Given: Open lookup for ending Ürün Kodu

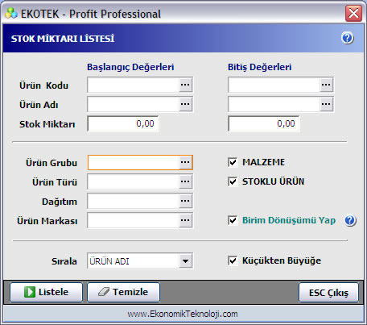Looking at the screenshot, I should coord(326,85).
